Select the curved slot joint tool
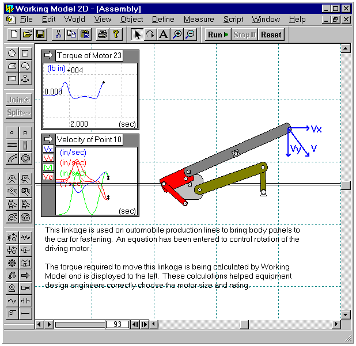Image resolution: width=356 pixels, height=346 pixels. [x=12, y=218]
